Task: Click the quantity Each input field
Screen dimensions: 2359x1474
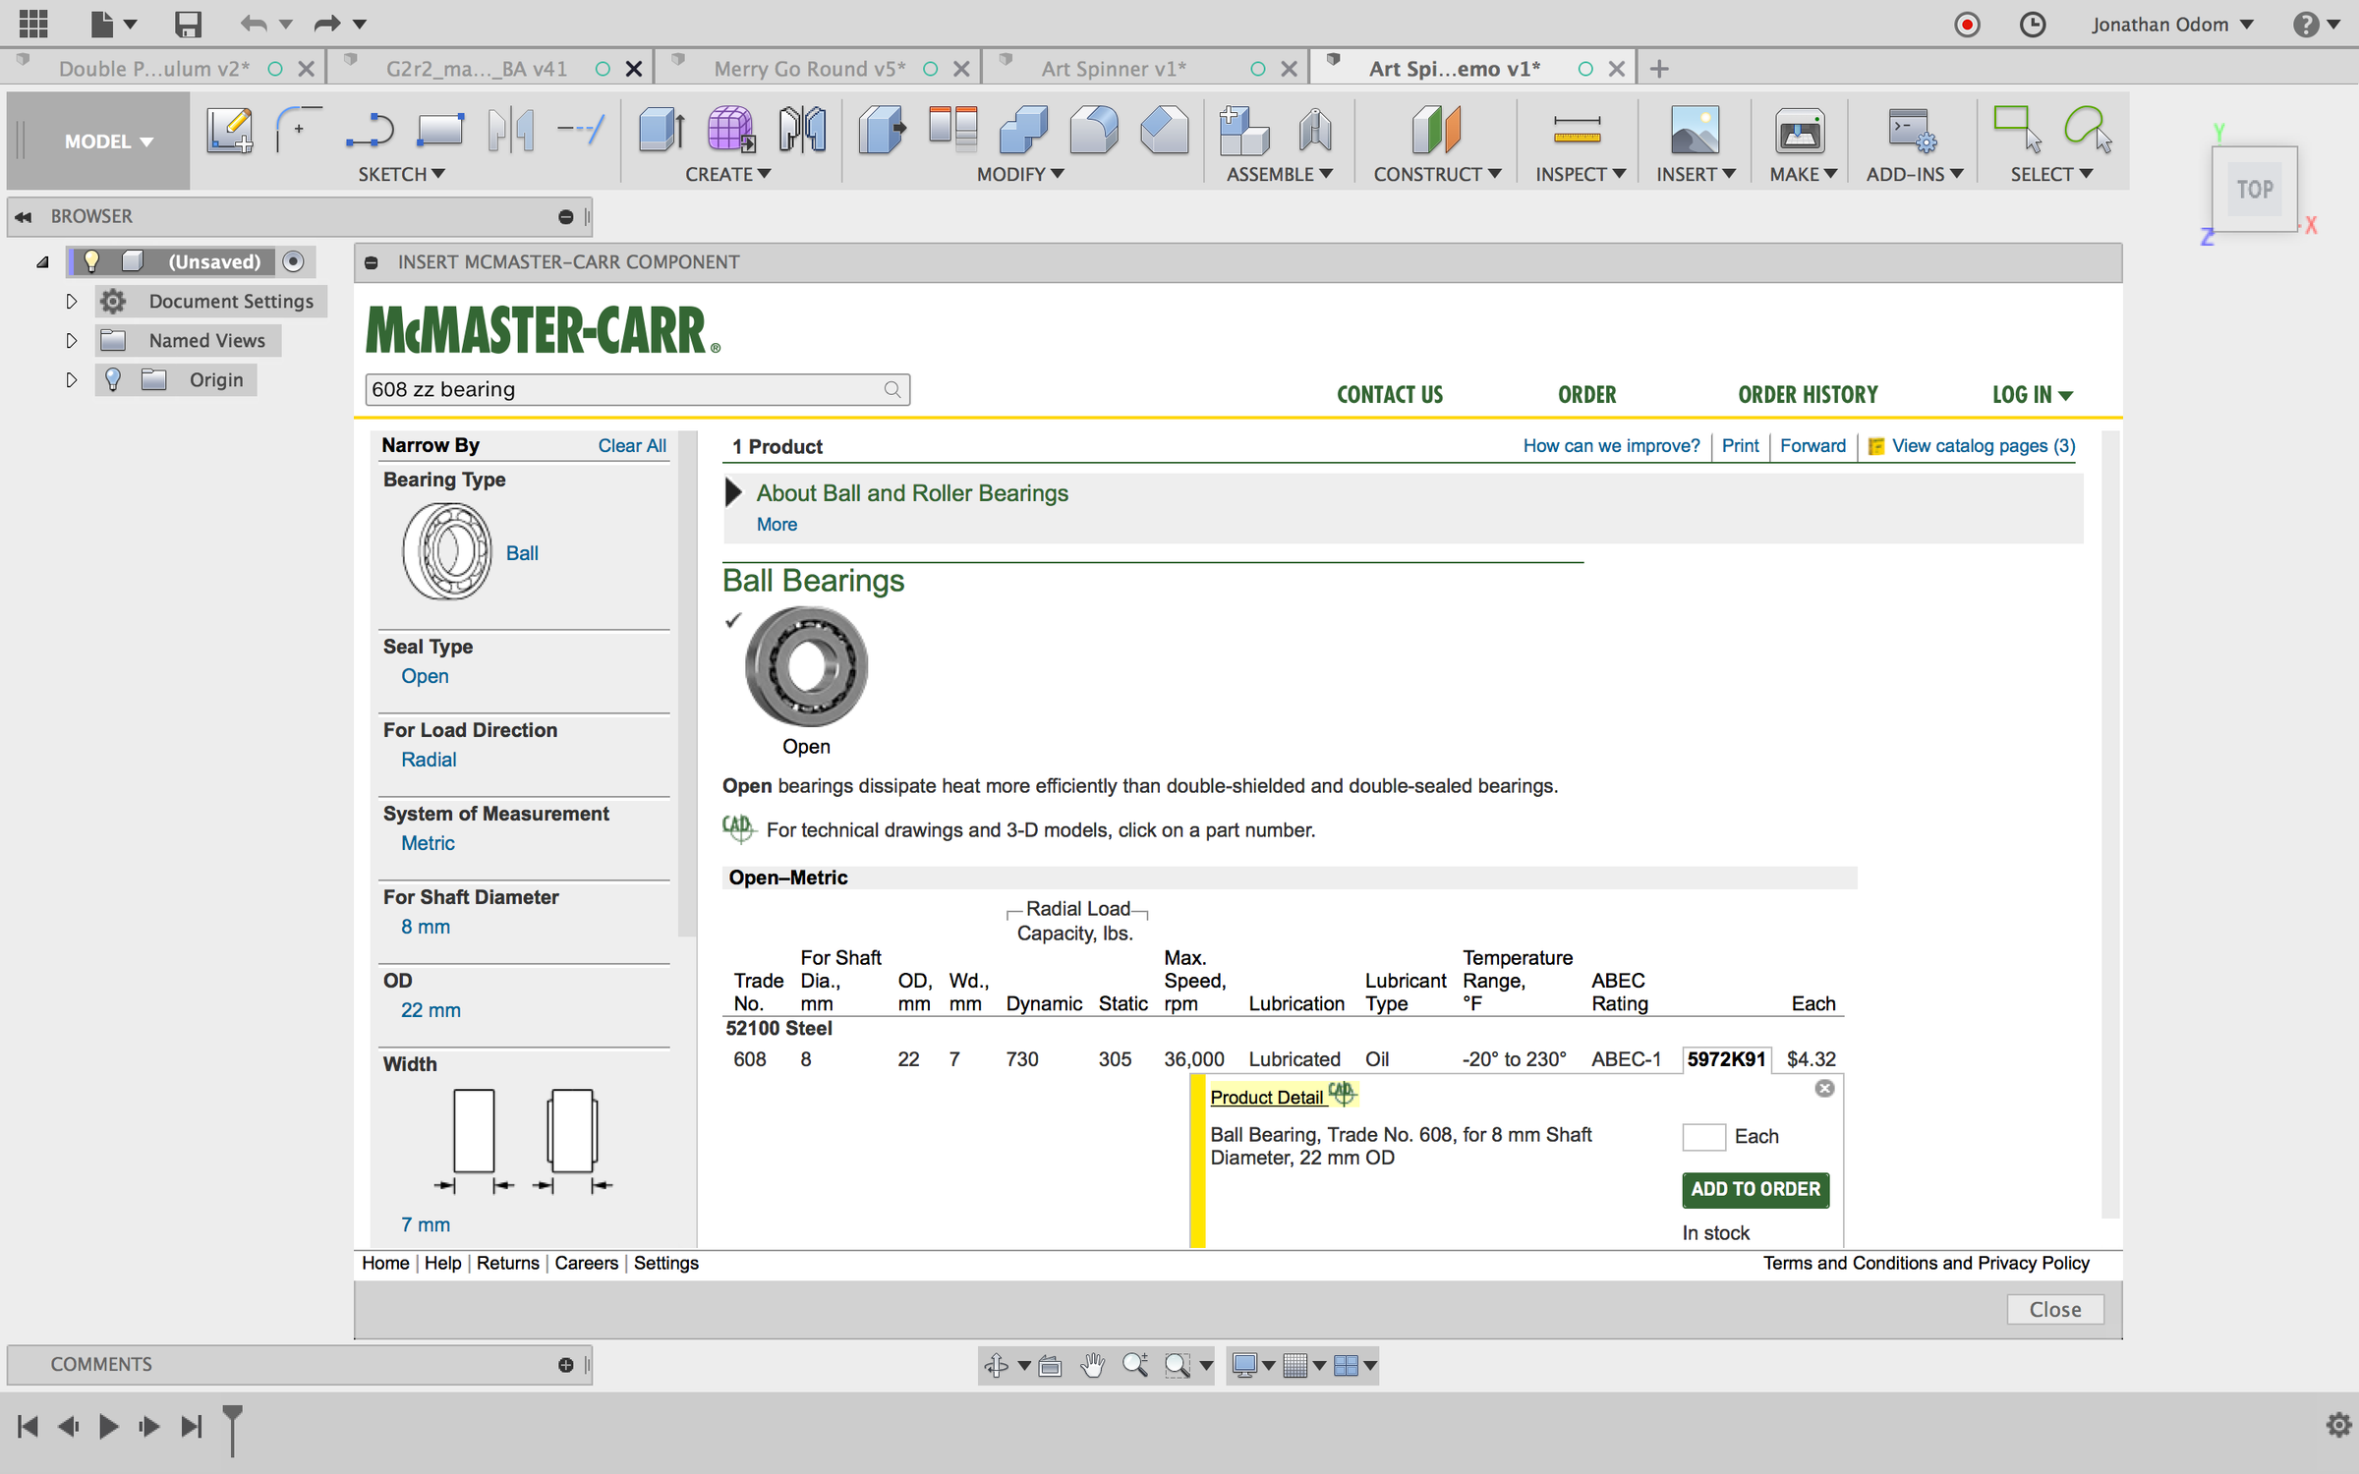Action: pos(1703,1137)
